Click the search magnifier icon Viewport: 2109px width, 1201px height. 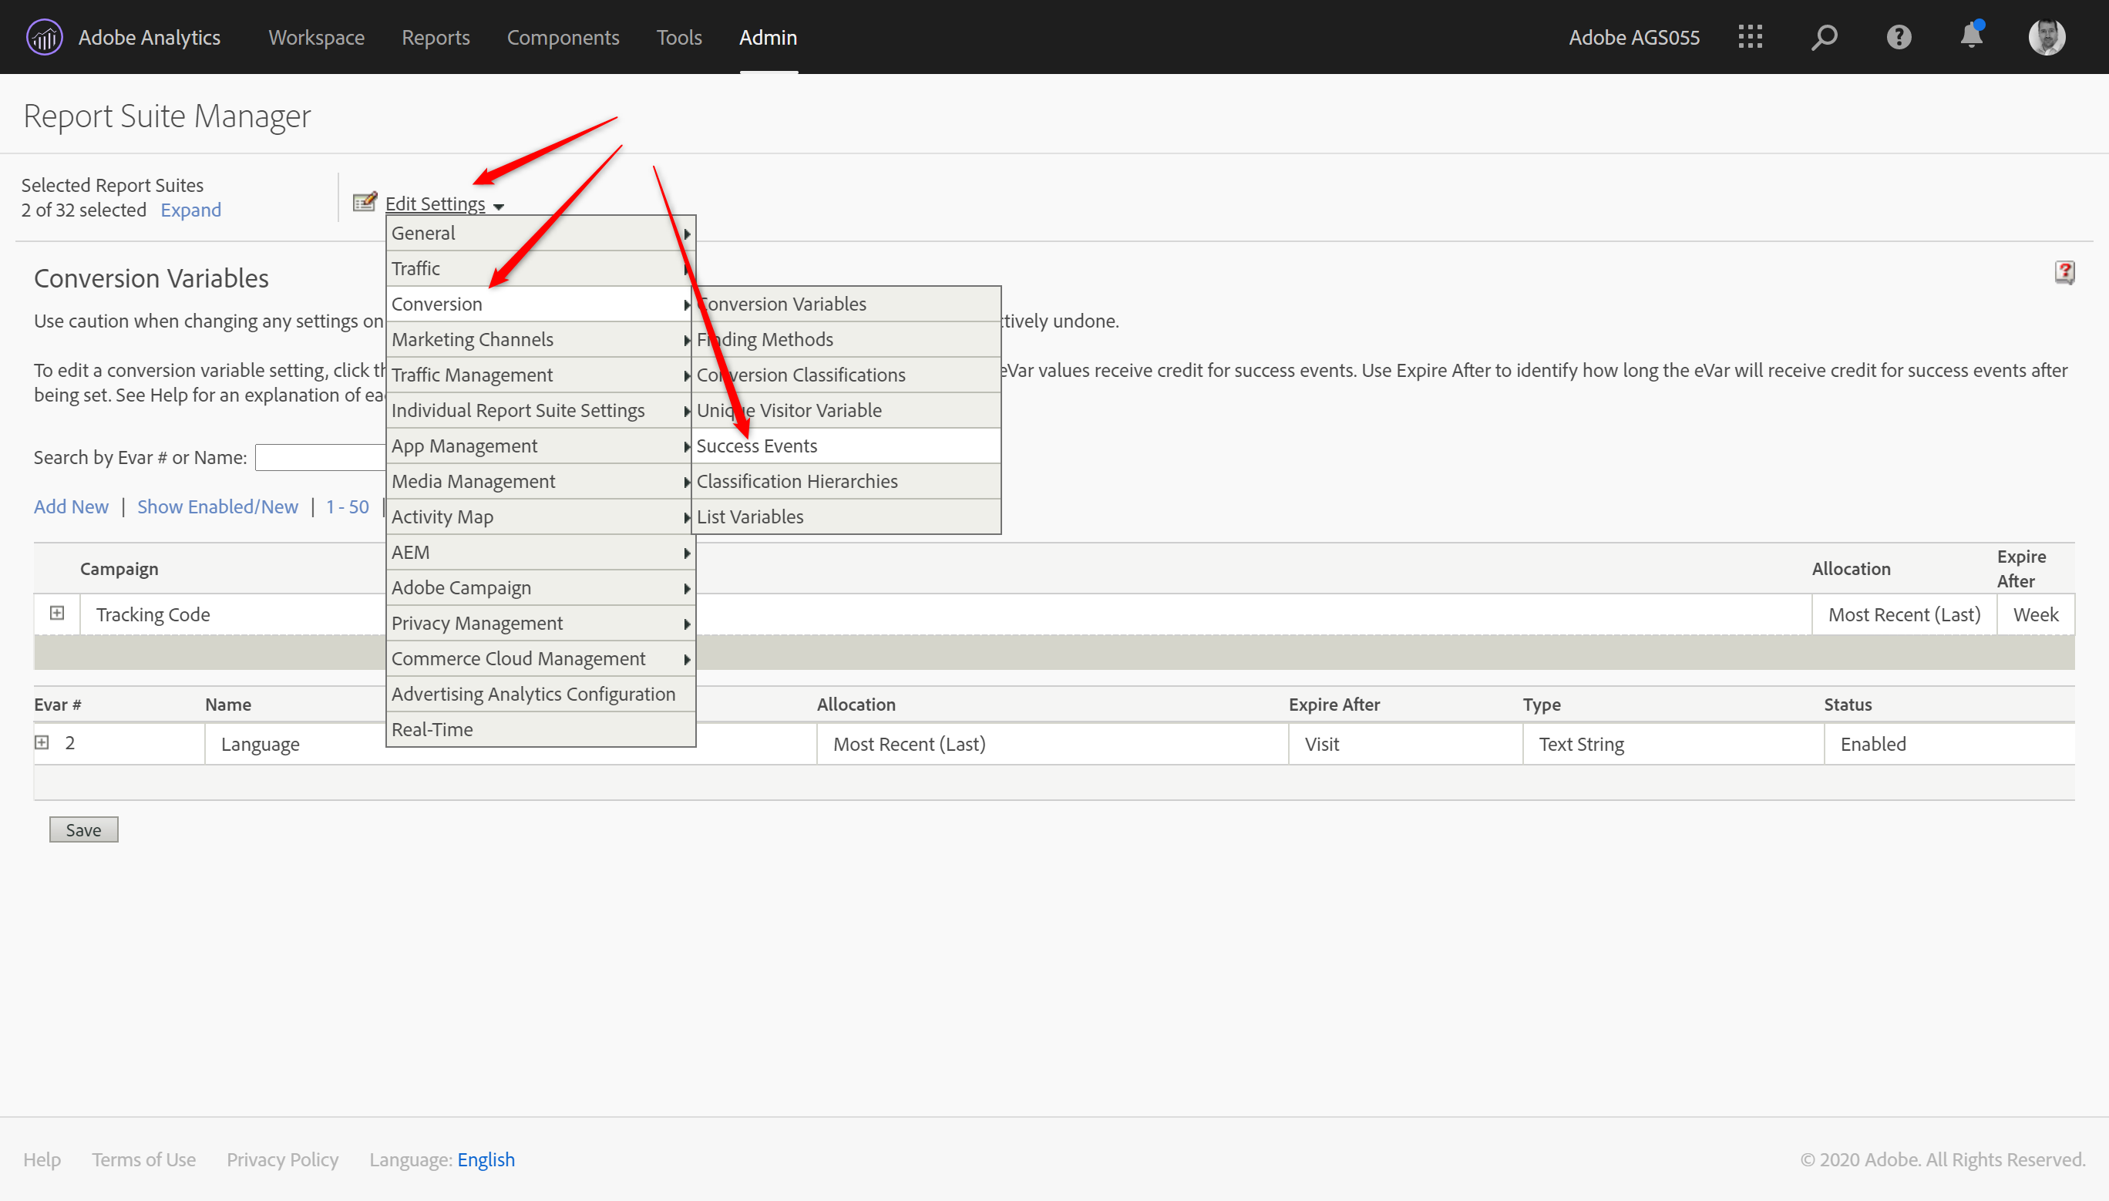click(x=1824, y=37)
